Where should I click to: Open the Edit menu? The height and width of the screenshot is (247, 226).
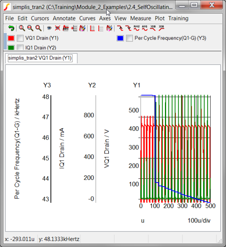(22, 18)
